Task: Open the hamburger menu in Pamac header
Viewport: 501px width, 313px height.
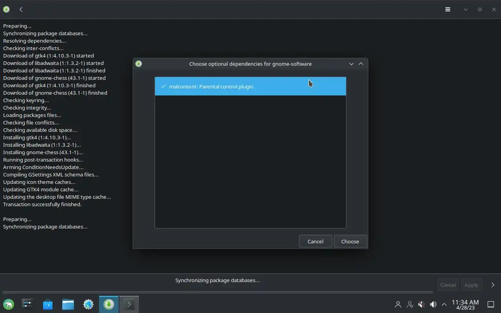Action: (x=448, y=9)
